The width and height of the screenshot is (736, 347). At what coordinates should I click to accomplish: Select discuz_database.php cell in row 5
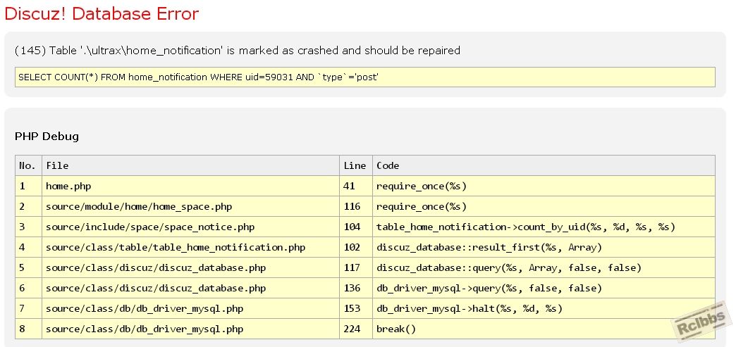click(x=190, y=267)
